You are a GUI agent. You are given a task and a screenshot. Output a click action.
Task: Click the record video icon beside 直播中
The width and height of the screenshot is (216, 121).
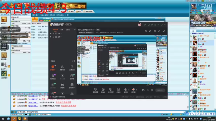(143, 90)
